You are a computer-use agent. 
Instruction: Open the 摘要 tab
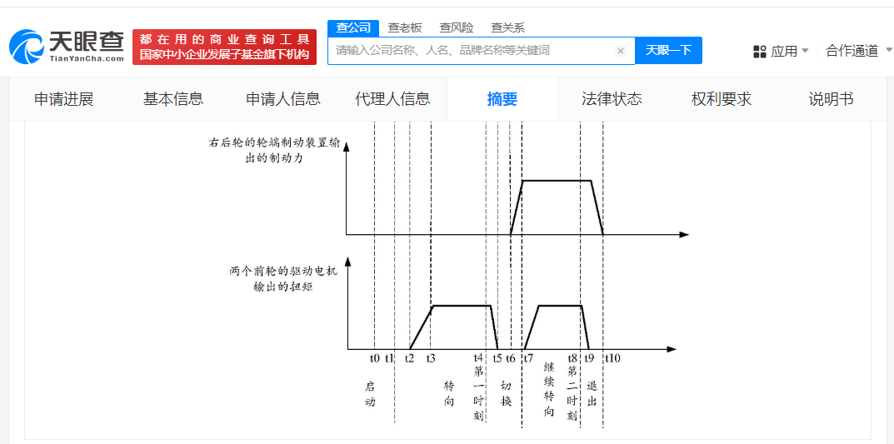(x=502, y=99)
